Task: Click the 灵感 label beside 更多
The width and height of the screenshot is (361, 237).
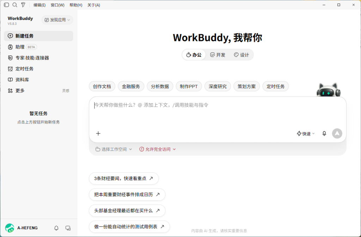Action: (66, 91)
